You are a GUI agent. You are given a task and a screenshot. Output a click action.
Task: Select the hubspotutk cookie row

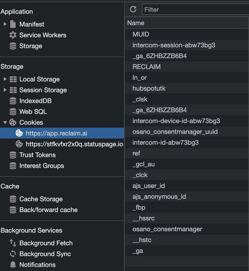187,88
